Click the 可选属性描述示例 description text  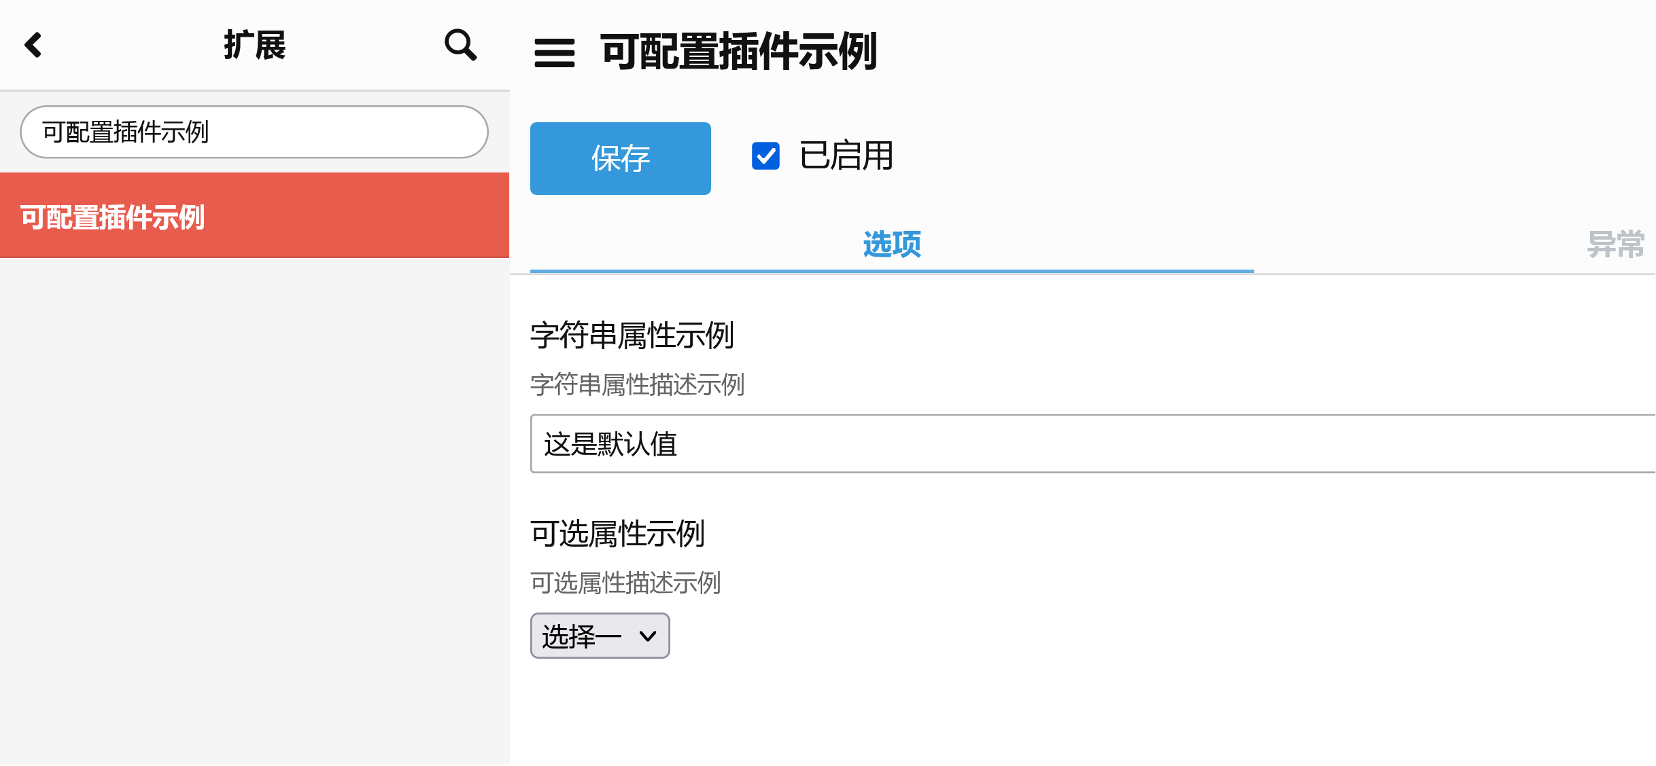625,583
